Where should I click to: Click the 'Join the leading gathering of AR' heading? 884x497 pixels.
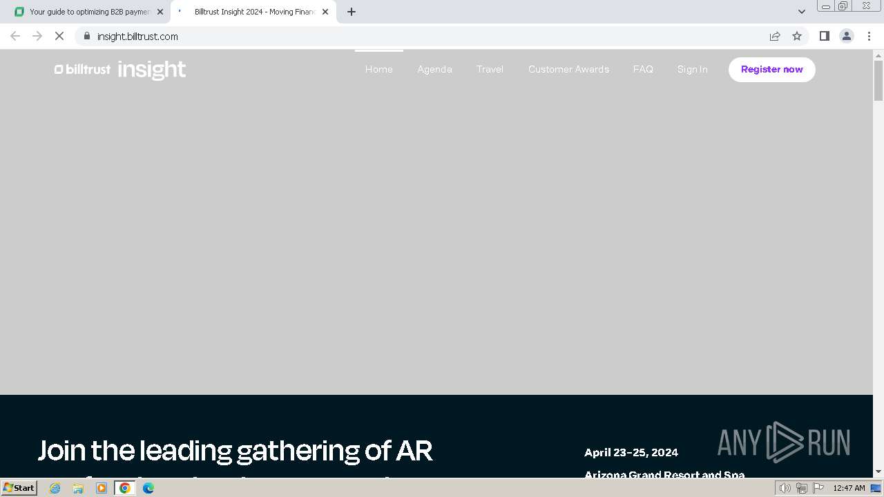[236, 450]
